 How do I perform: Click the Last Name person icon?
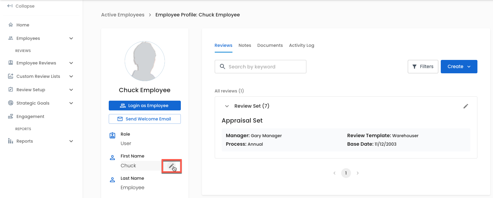tap(112, 180)
